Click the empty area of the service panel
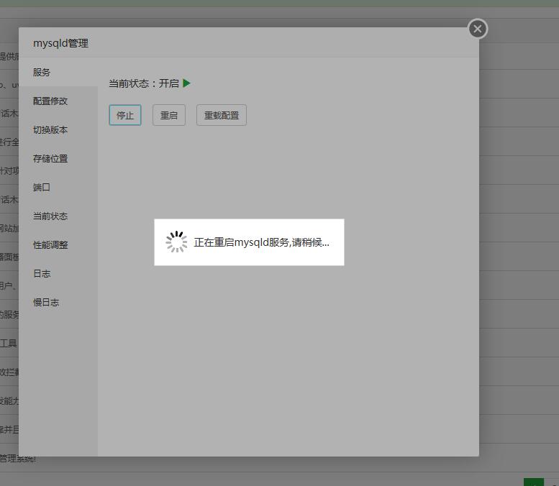559x486 pixels. 288,359
